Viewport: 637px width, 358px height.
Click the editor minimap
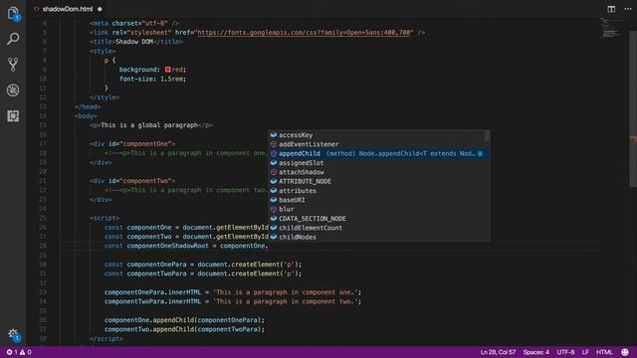(611, 29)
